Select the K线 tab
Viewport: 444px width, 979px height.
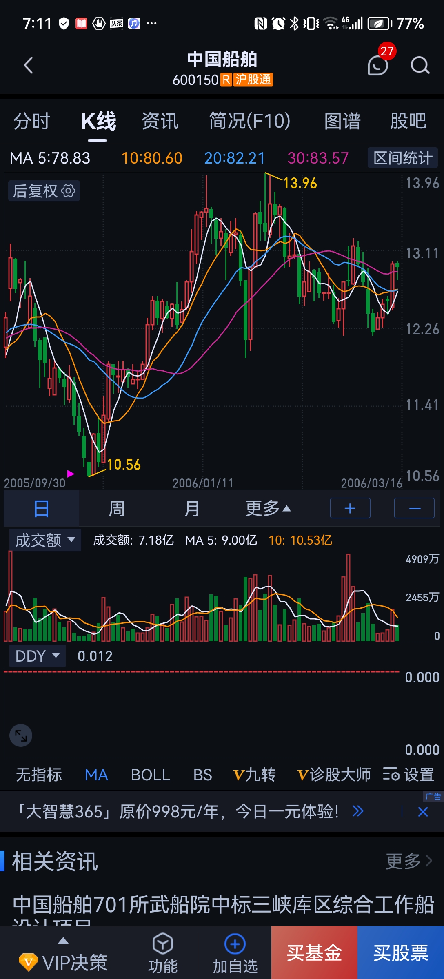click(98, 121)
